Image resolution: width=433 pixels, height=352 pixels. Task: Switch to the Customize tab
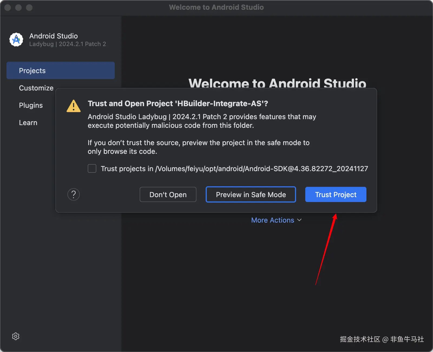coord(36,88)
